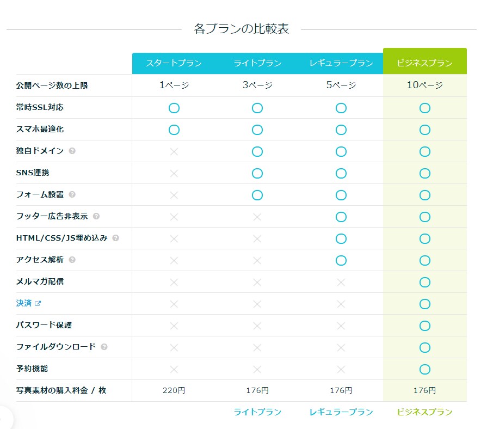Click circle icon for フォーム設置 in レギュラープラン
Image resolution: width=487 pixels, height=429 pixels.
(x=341, y=195)
